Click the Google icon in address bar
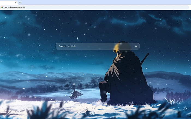191x119 pixels. pos(2,7)
